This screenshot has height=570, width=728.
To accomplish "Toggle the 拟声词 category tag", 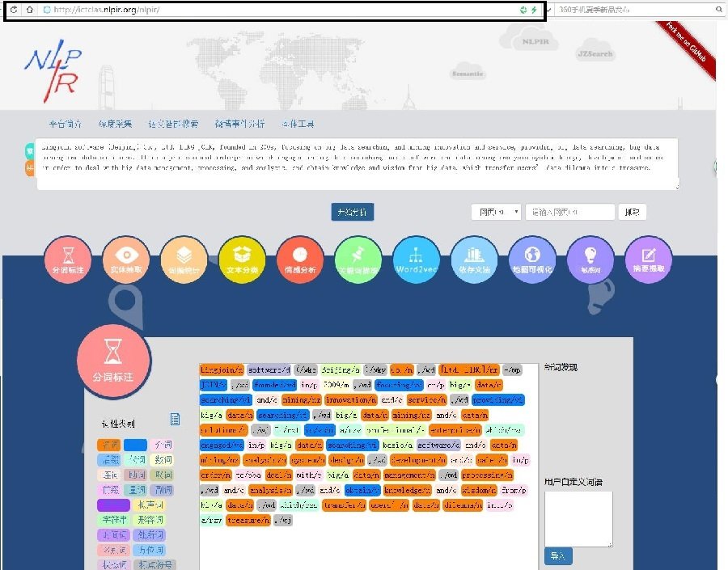I will [x=149, y=505].
